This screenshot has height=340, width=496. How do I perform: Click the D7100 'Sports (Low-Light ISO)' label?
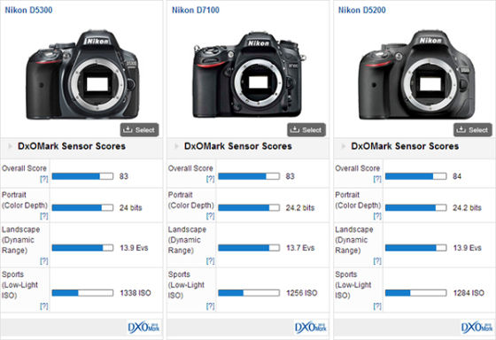point(186,284)
